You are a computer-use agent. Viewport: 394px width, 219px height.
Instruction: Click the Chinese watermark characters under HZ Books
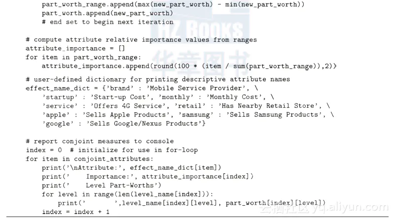point(201,63)
